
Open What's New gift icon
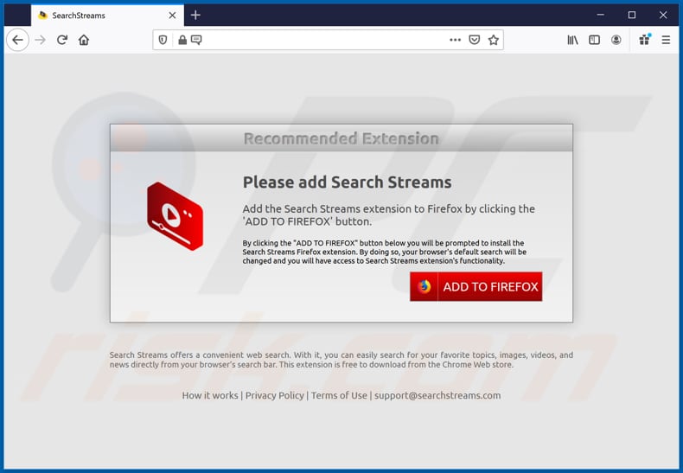pyautogui.click(x=645, y=40)
